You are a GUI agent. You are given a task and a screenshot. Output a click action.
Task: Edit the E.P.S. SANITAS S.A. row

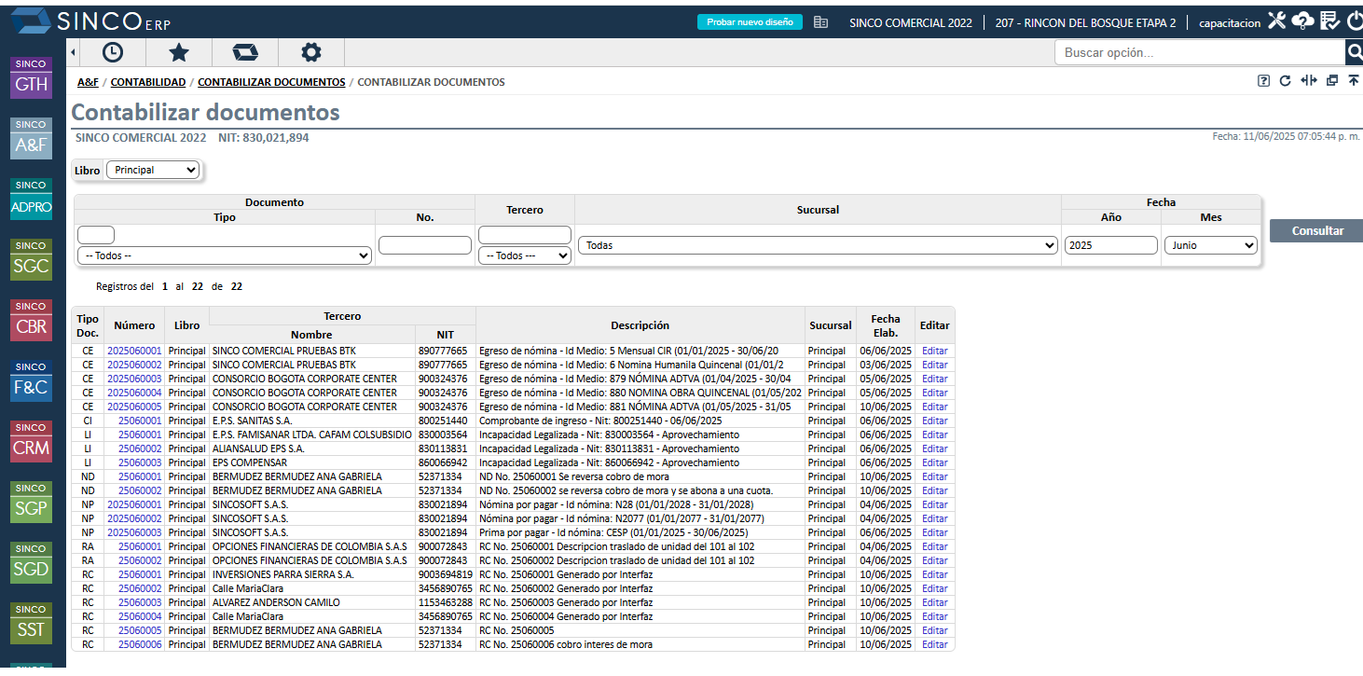[934, 421]
